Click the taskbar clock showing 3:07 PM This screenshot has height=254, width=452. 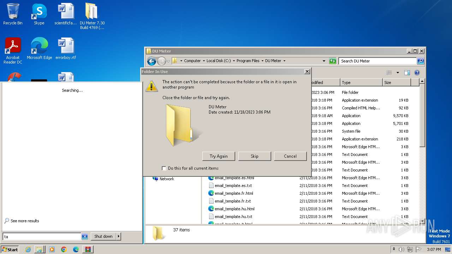click(x=434, y=249)
